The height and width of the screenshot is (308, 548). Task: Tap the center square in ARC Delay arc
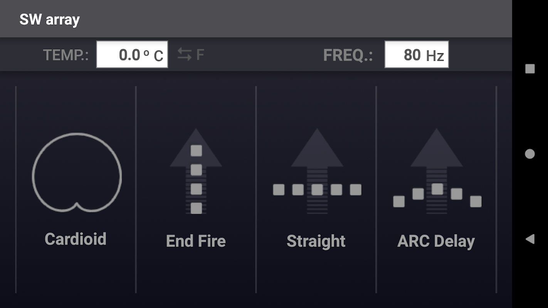437,189
